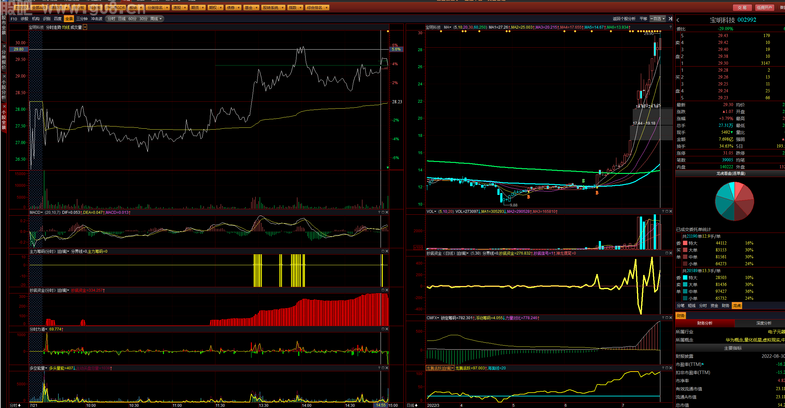The image size is (785, 408).
Task: Click the 14:55 time marker on axis
Action: (x=381, y=405)
